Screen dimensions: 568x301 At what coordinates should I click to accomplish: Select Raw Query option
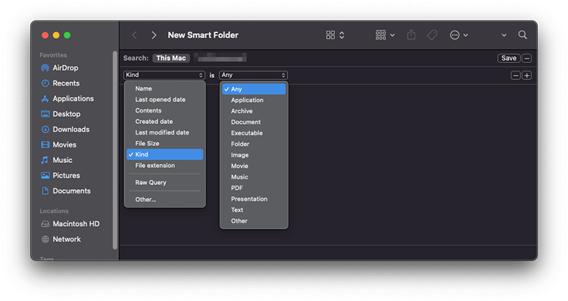click(x=165, y=183)
